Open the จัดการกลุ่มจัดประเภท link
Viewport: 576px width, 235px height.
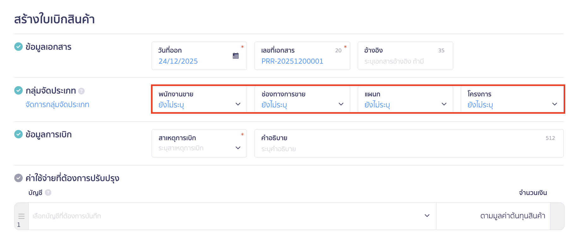[x=57, y=105]
